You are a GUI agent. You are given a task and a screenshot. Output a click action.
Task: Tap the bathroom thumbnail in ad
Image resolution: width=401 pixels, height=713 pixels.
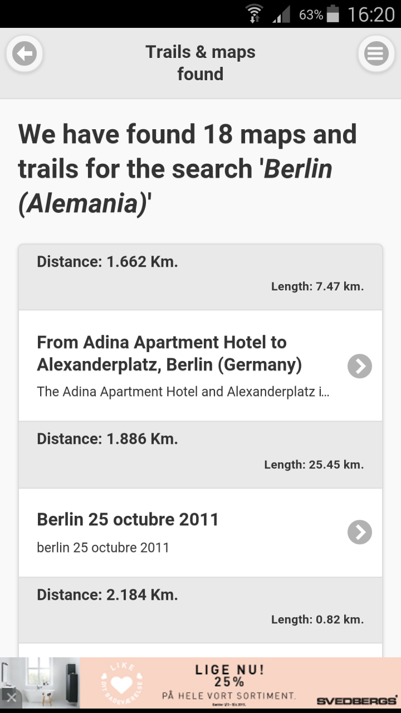click(x=40, y=682)
